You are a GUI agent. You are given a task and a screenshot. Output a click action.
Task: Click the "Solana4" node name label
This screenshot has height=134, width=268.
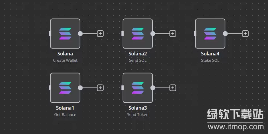click(210, 54)
